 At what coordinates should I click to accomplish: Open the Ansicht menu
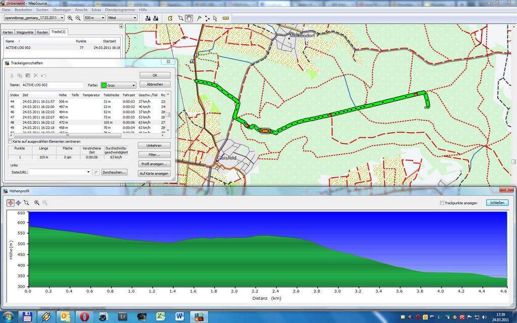click(81, 10)
